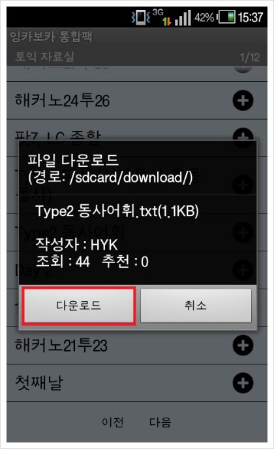Tap the vibrate mode status icon
This screenshot has width=274, height=449.
coord(140,17)
